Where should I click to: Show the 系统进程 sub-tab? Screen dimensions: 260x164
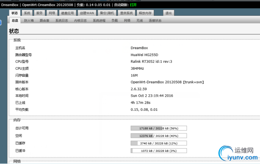point(99,21)
